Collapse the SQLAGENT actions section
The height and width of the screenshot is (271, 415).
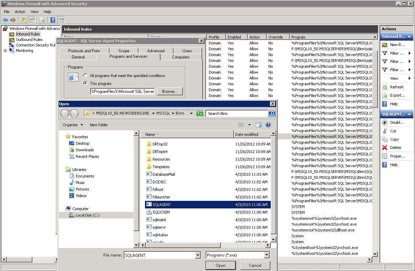click(410, 114)
